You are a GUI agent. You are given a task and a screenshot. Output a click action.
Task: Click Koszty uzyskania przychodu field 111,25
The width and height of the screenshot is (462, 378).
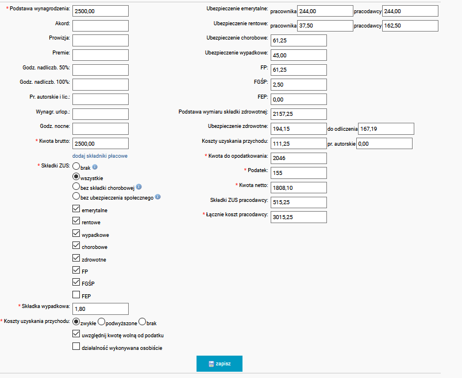click(299, 143)
